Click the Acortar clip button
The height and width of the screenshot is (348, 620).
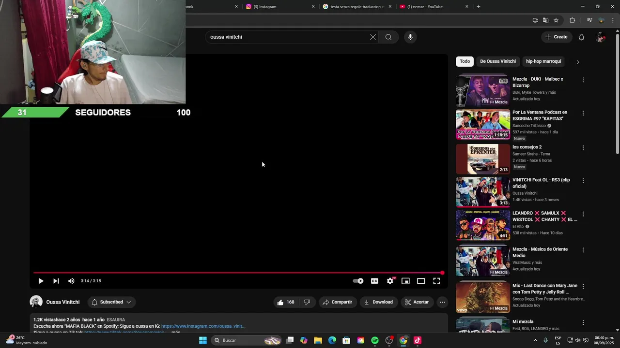tap(417, 302)
